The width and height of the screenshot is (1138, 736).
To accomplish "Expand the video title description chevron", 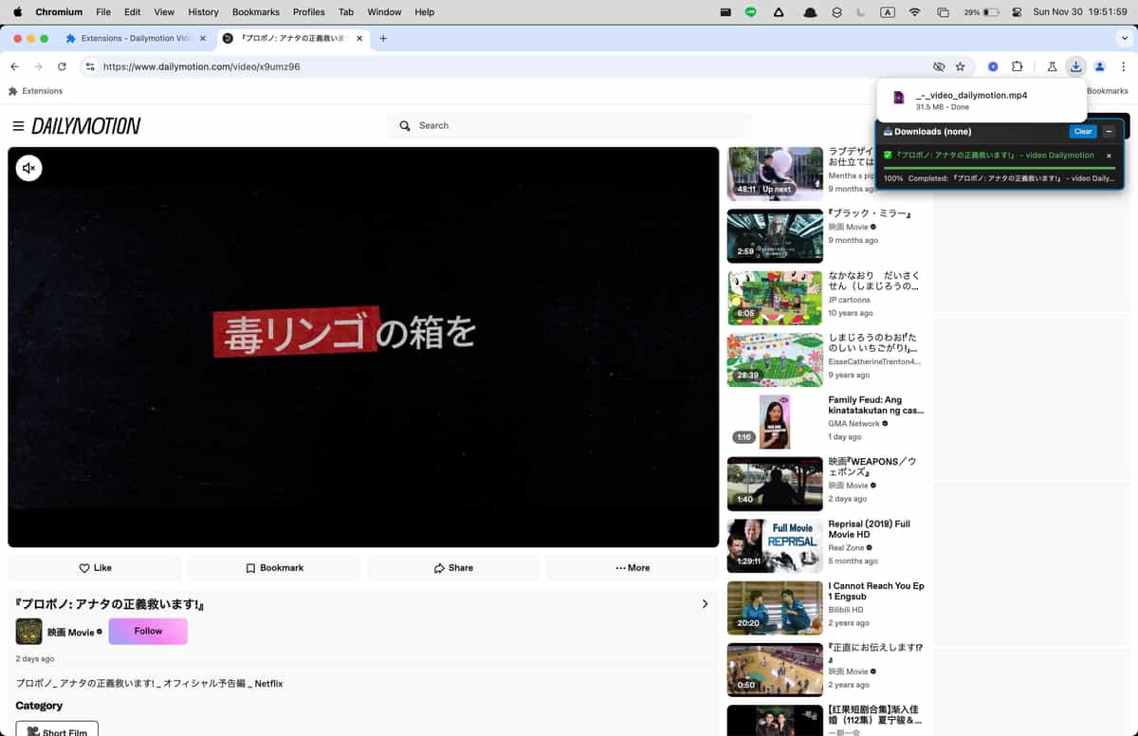I will point(705,603).
